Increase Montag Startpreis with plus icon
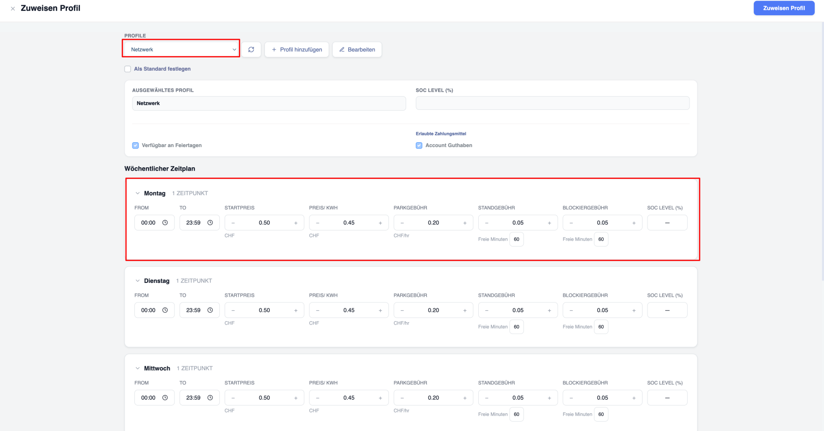This screenshot has height=431, width=824. pos(296,223)
